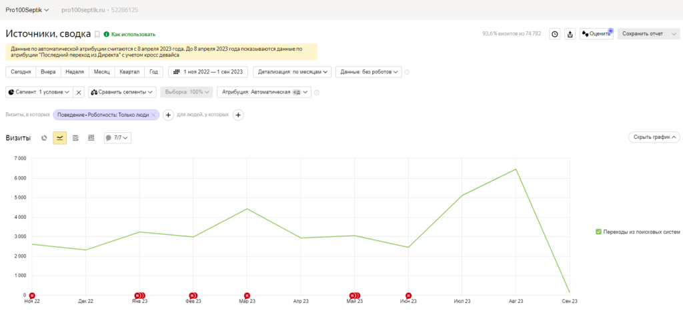Remove the Роботность: Только люди filter chip
Image resolution: width=683 pixels, height=325 pixels.
(x=153, y=115)
